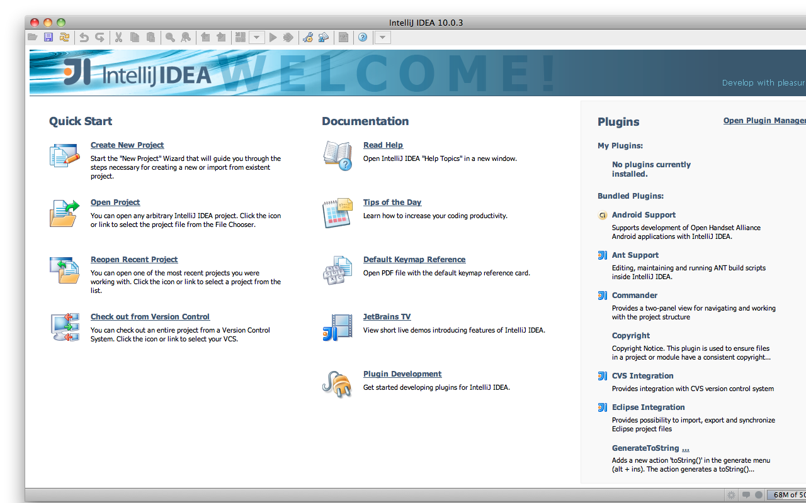Click the Android Support plugin name
The width and height of the screenshot is (806, 503).
[x=644, y=215]
